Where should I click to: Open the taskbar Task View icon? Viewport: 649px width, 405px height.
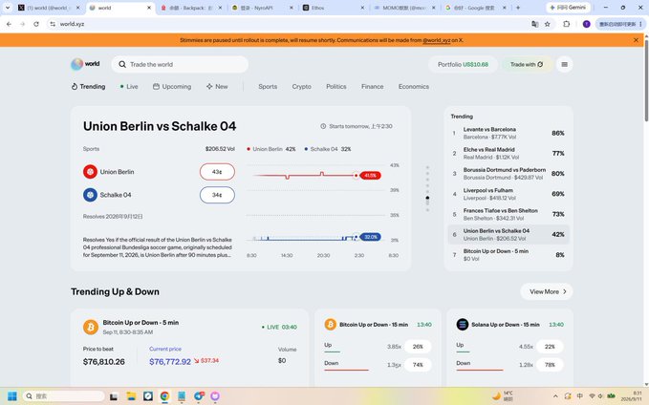coord(114,396)
